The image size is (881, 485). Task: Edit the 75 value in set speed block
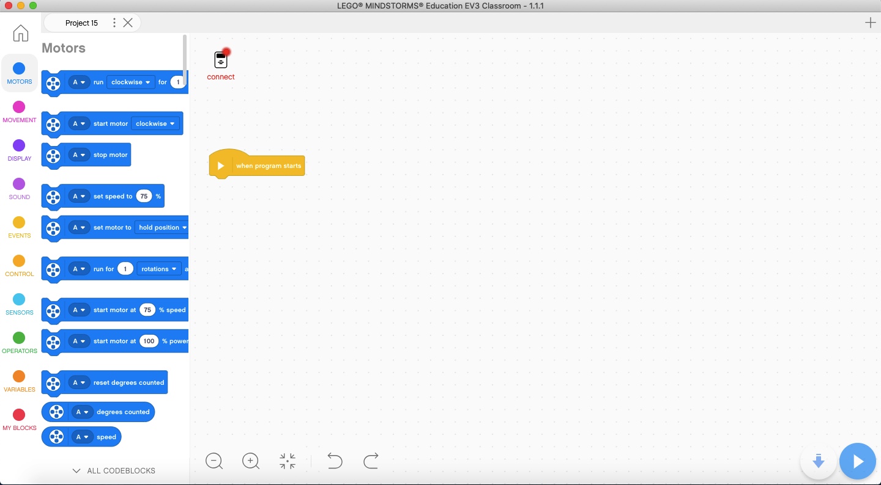click(144, 197)
